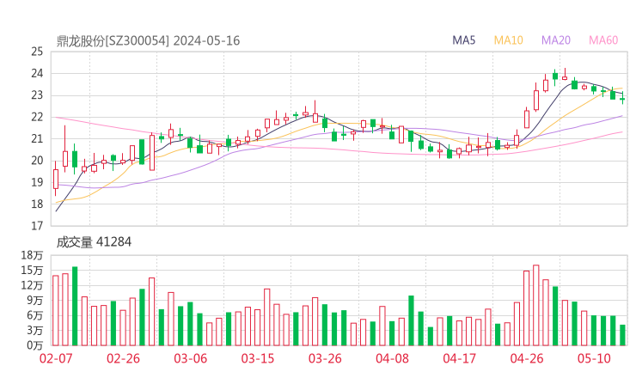This screenshot has width=636, height=378.
Task: Click the tallest red volume bar after 04-26
Action: (535, 305)
